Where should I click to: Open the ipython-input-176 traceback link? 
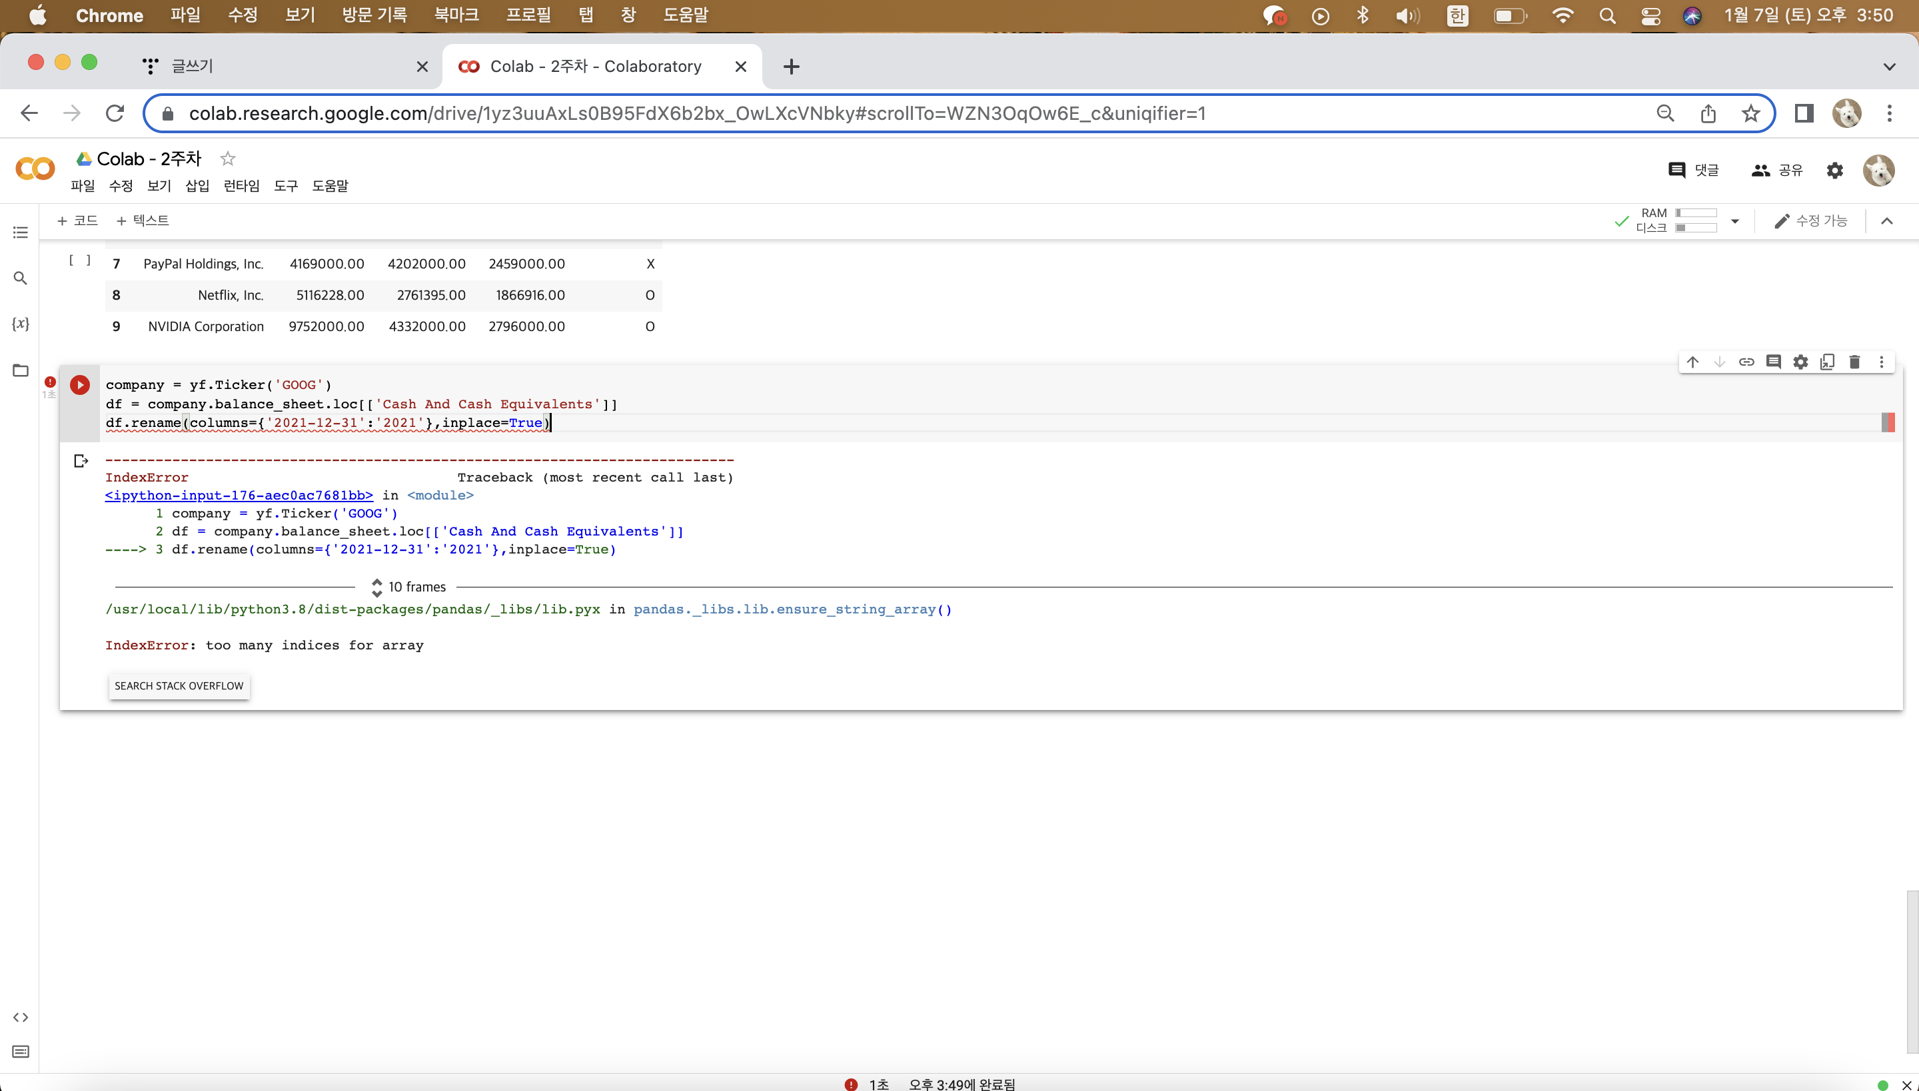[x=239, y=496]
